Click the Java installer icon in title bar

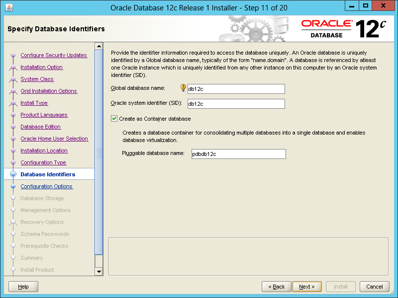(9, 7)
